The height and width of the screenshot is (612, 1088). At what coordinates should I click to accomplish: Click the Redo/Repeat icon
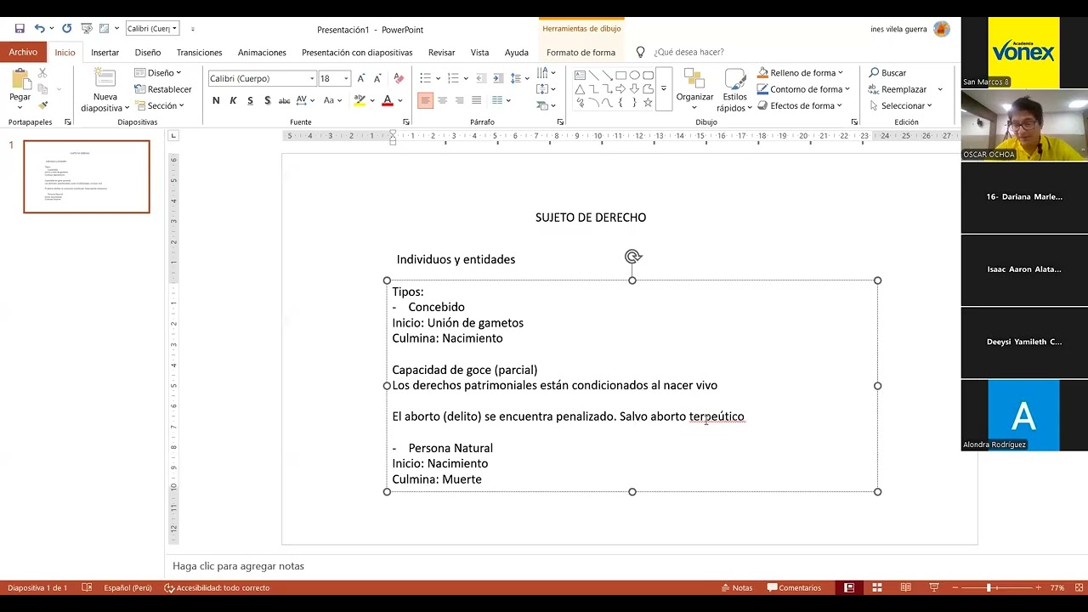[66, 29]
